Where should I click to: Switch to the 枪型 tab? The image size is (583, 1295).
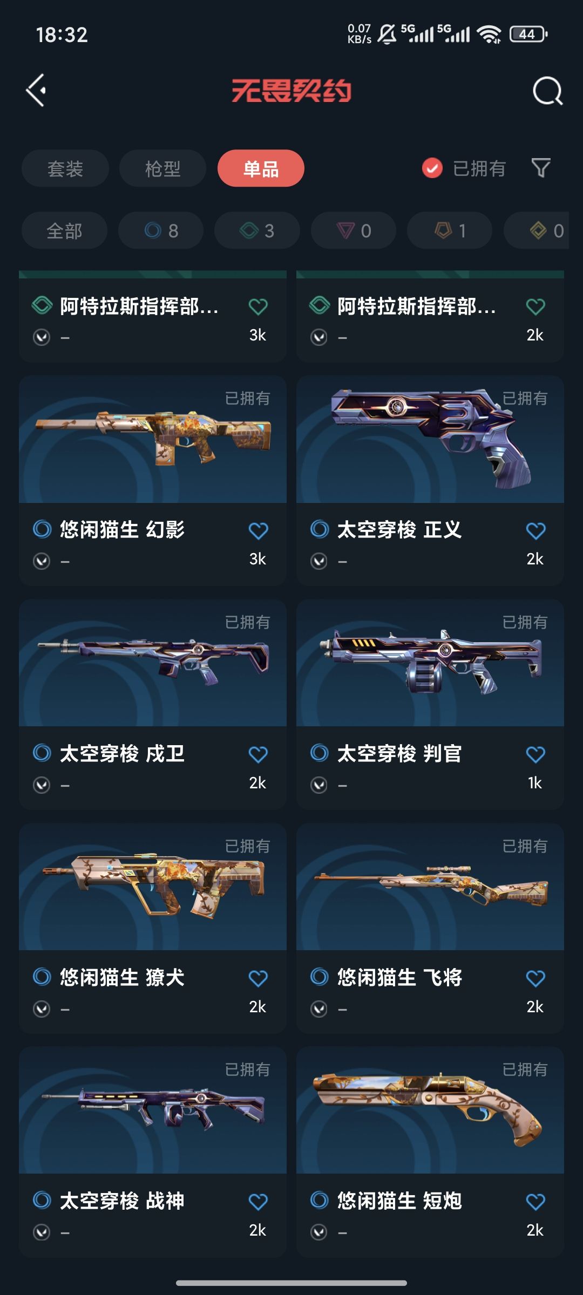(162, 168)
